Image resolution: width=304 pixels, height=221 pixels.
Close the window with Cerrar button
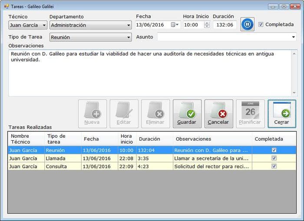(x=282, y=114)
